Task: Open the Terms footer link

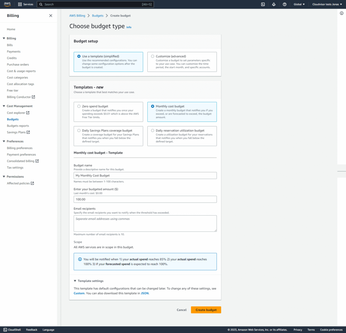Action: pos(311,330)
